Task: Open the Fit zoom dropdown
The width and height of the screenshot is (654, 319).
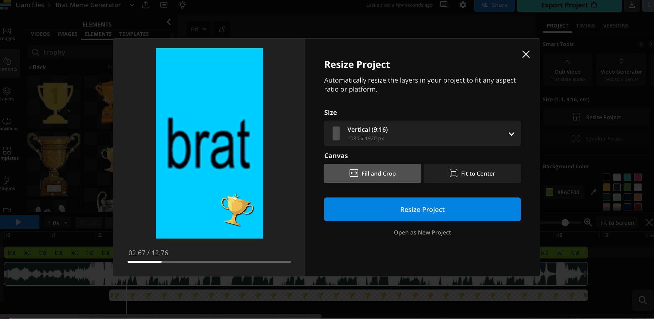Action: 199,29
